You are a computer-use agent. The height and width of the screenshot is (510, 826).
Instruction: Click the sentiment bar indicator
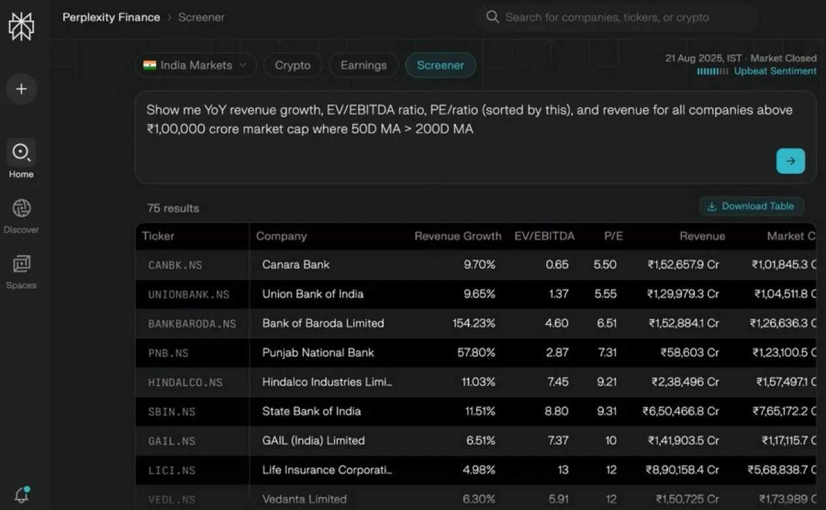[x=712, y=72]
